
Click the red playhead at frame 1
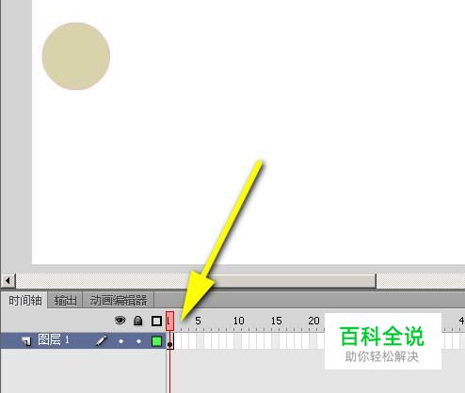pyautogui.click(x=169, y=321)
